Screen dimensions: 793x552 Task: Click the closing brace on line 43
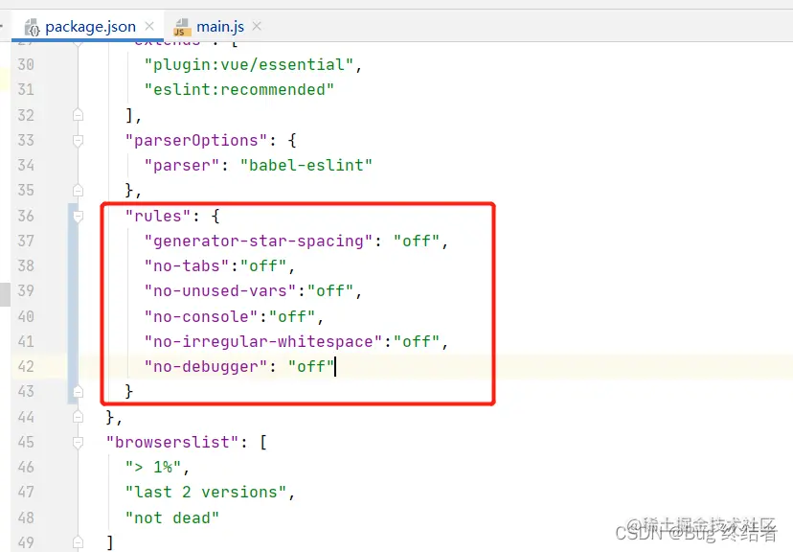tap(129, 391)
